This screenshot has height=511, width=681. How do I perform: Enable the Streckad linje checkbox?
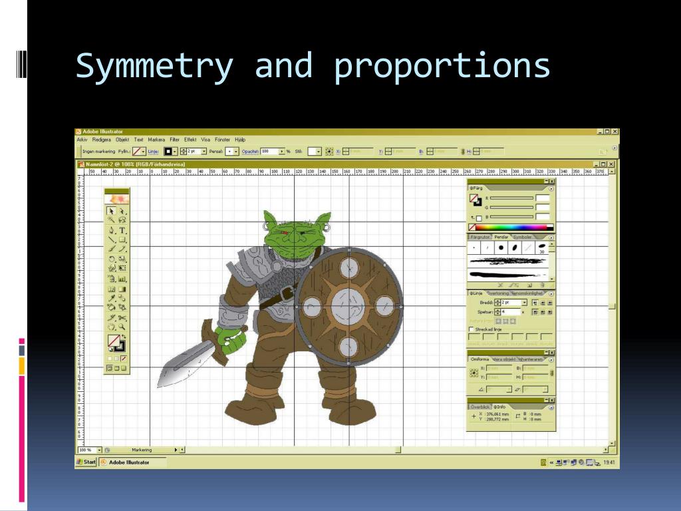coord(472,329)
